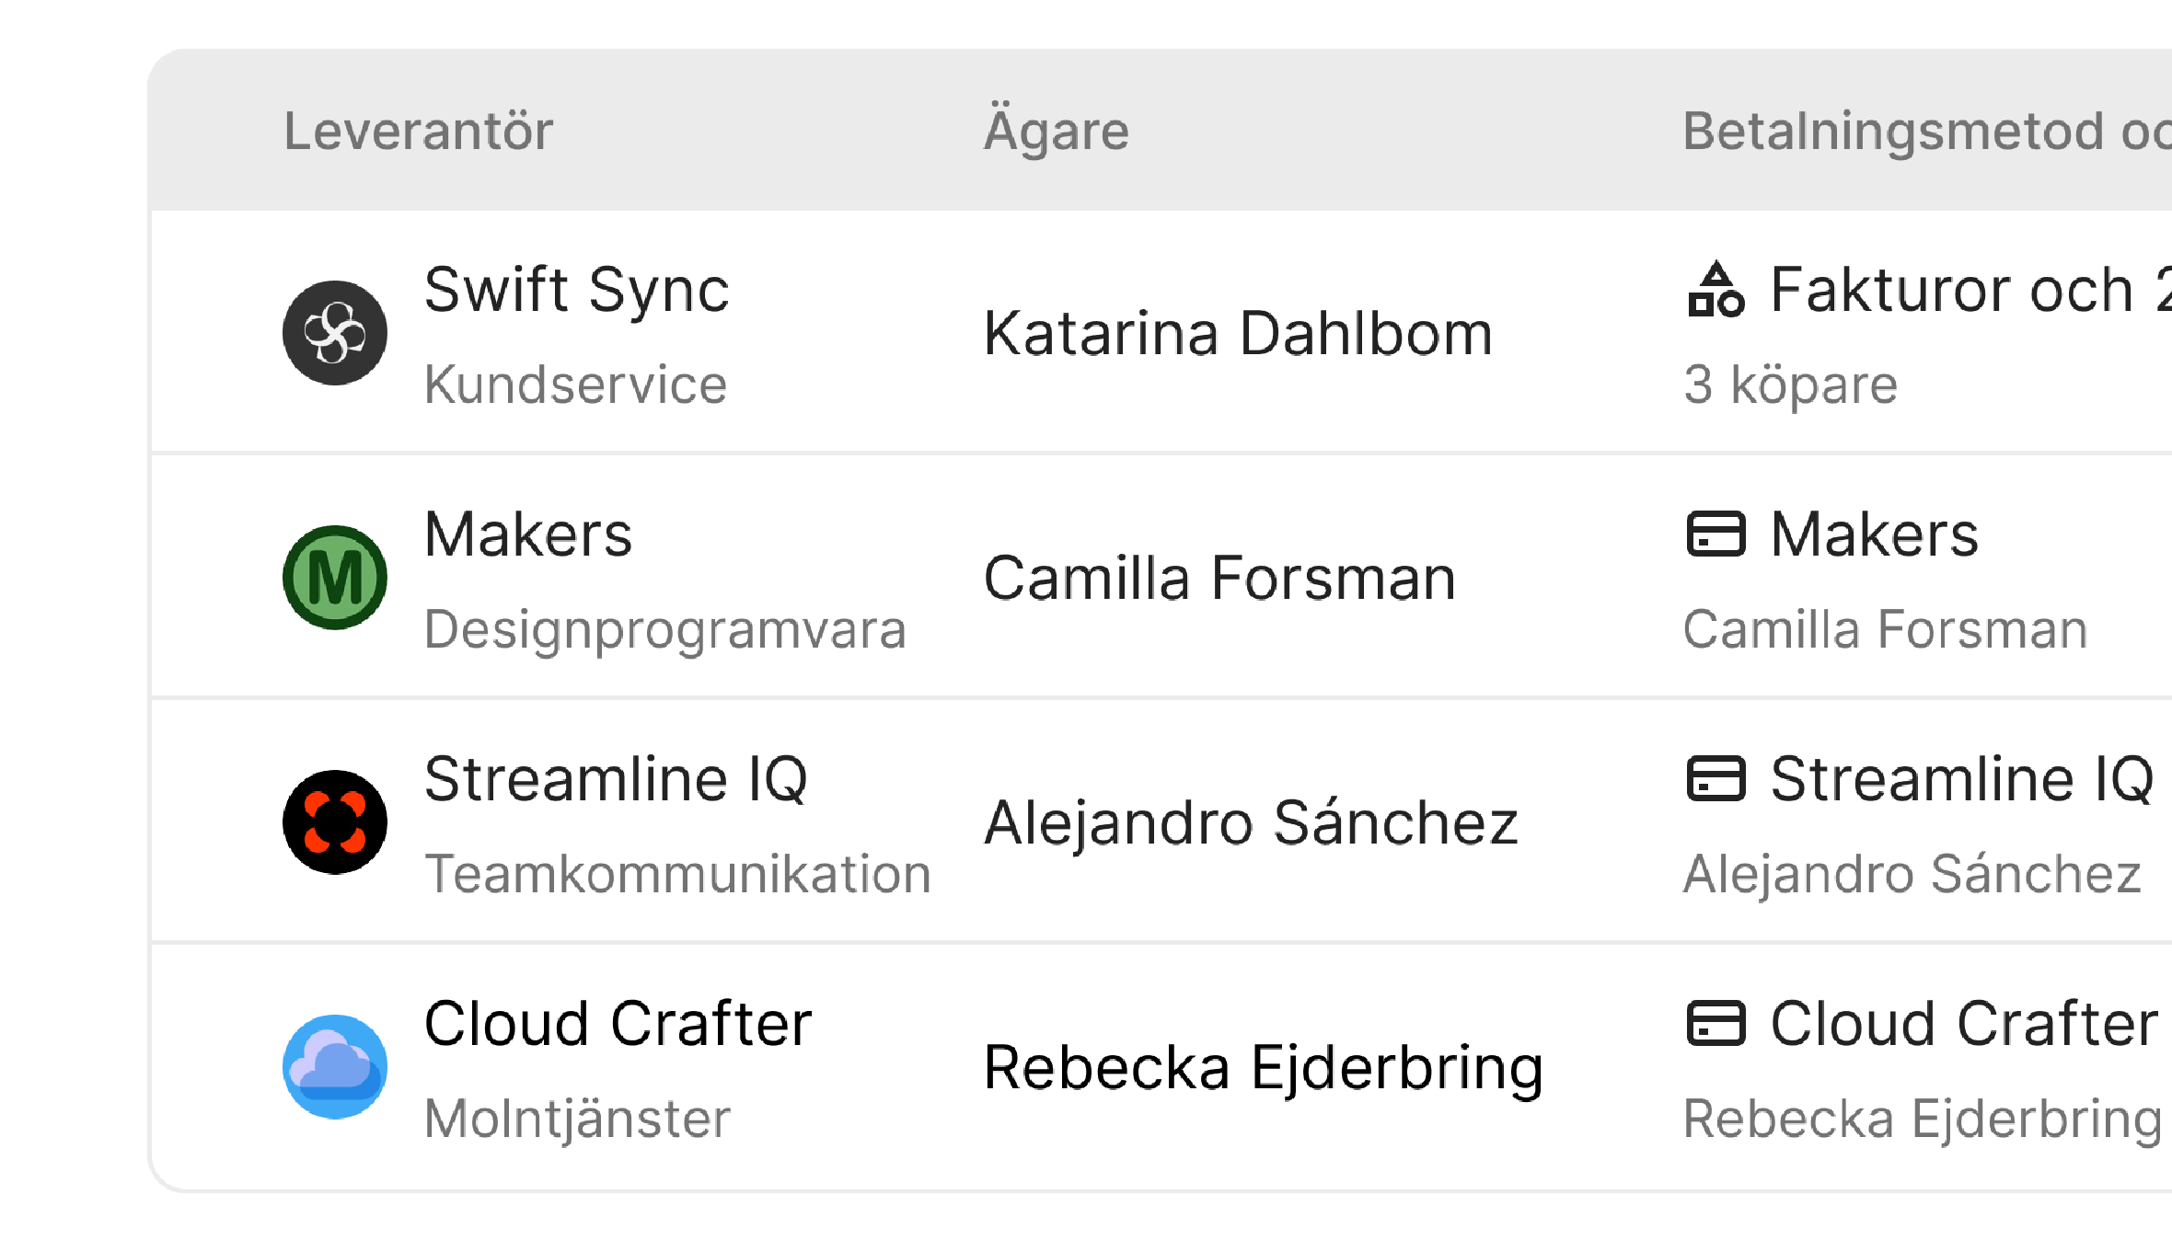Click the card icon beside Makers payment

1716,534
